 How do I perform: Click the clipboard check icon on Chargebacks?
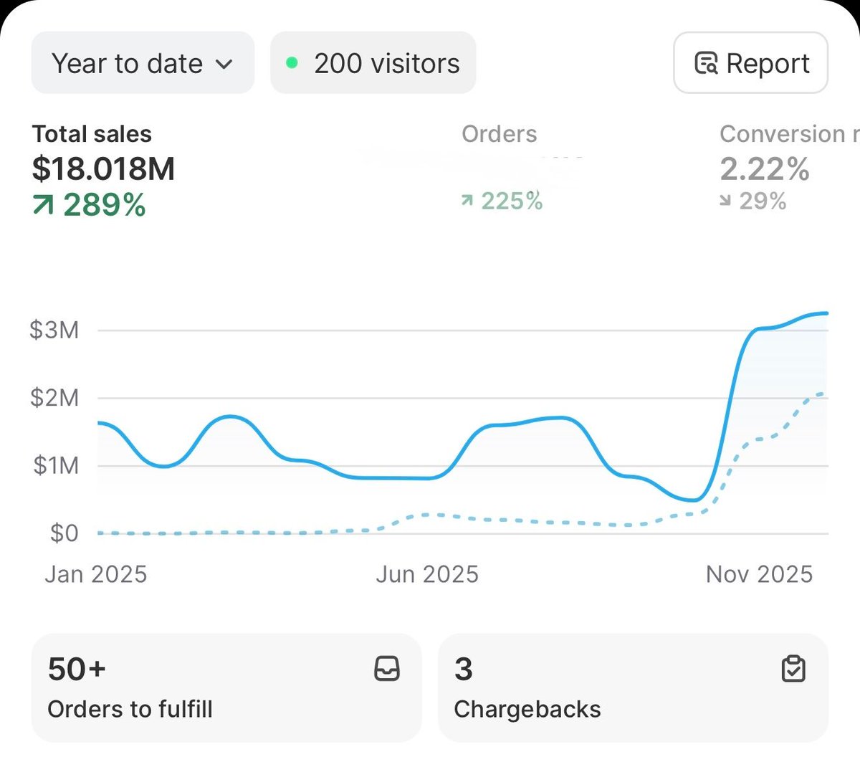coord(793,669)
